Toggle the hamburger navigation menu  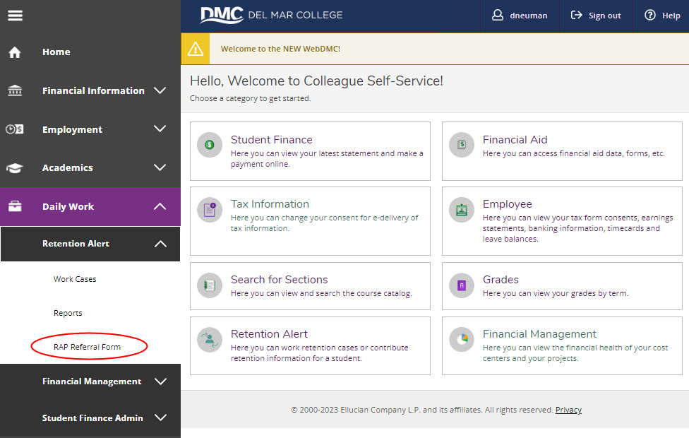pyautogui.click(x=15, y=16)
